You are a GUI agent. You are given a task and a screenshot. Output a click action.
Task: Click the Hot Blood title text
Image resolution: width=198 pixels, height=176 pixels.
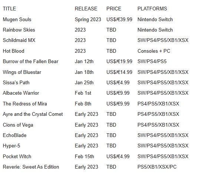pyautogui.click(x=13, y=51)
